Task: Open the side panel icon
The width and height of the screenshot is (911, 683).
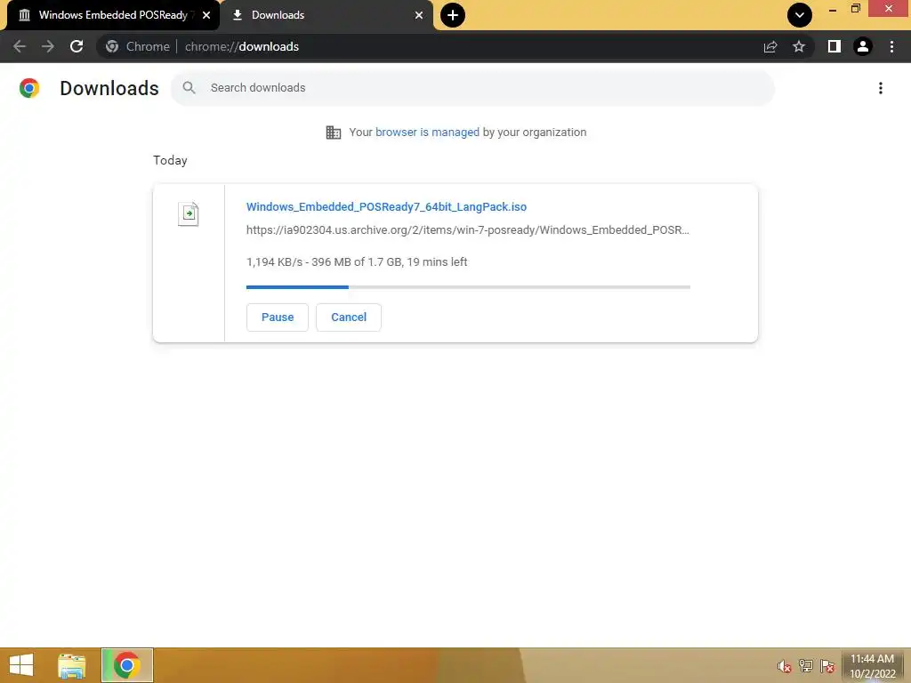Action: (834, 46)
